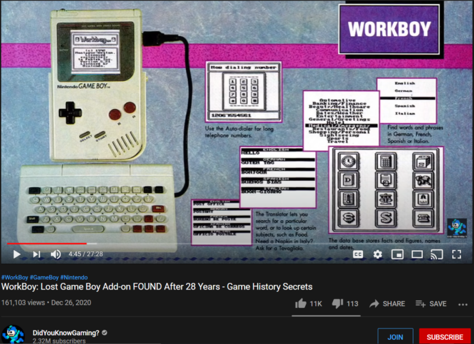Skip to the next video
The image size is (474, 344).
(x=37, y=254)
